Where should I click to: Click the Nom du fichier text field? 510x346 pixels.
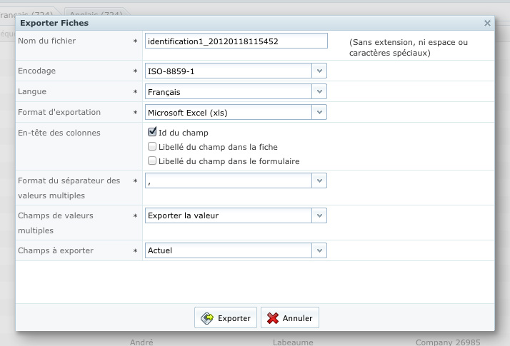(x=236, y=41)
